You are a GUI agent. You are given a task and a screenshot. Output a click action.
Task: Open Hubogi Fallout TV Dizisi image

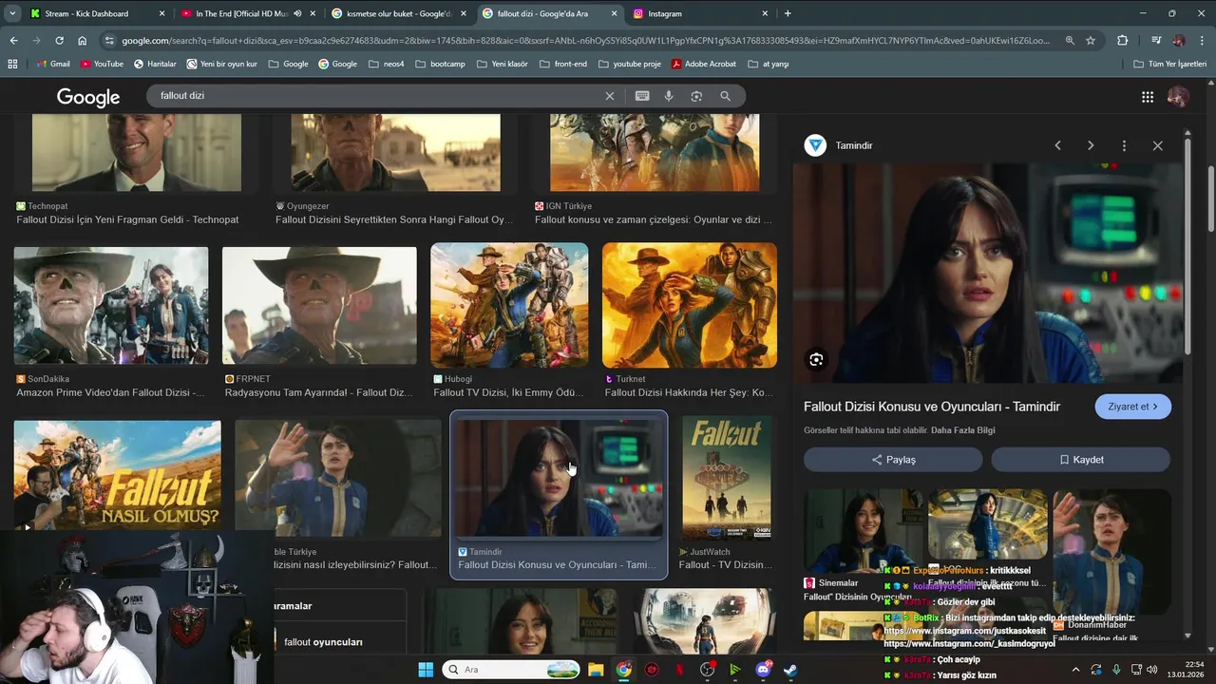tap(509, 305)
